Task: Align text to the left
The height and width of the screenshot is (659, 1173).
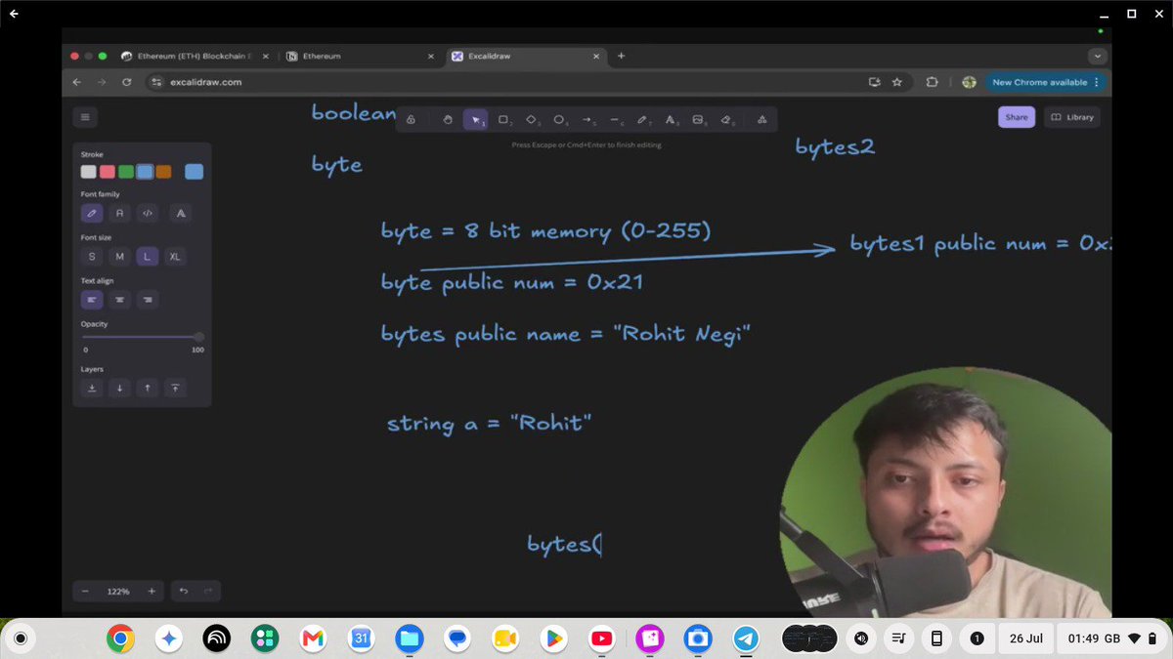Action: pos(92,300)
